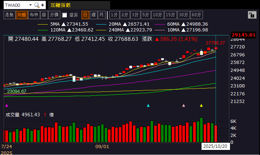260x155 pixels.
Task: Click the pink triangle chart marker
Action: click(183, 106)
